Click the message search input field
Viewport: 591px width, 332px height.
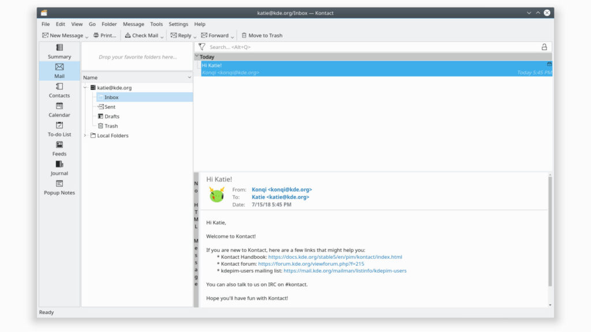click(369, 47)
